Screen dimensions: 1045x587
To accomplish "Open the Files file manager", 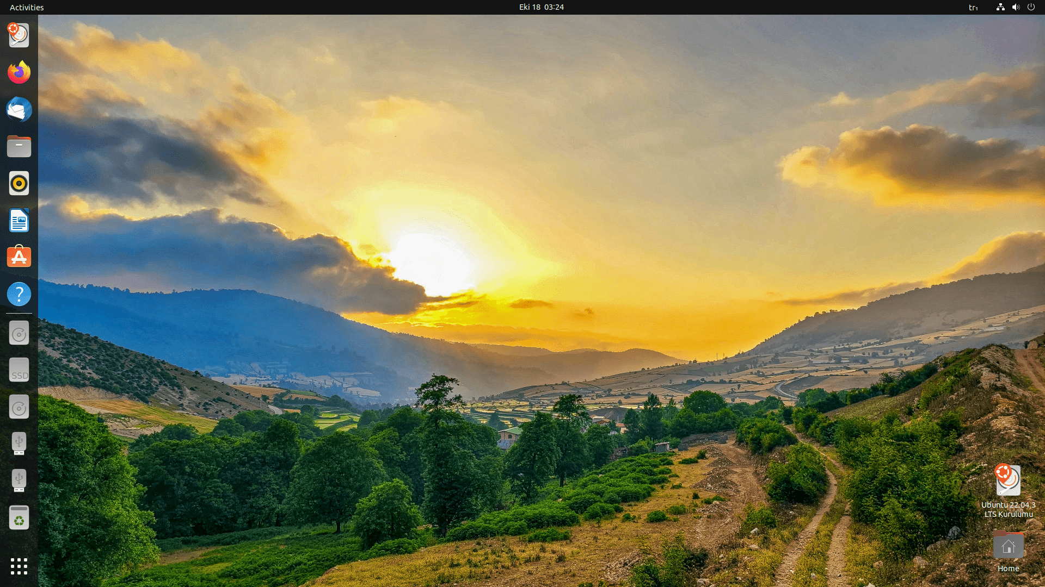I will [x=19, y=146].
